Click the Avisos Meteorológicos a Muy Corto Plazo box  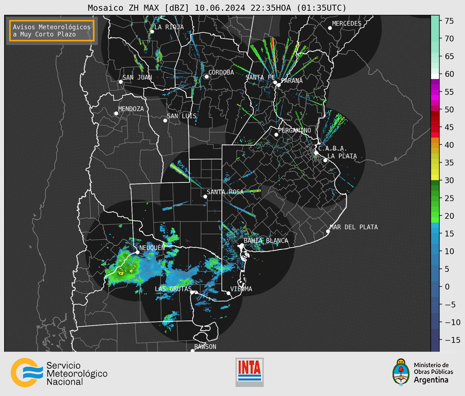[52, 31]
